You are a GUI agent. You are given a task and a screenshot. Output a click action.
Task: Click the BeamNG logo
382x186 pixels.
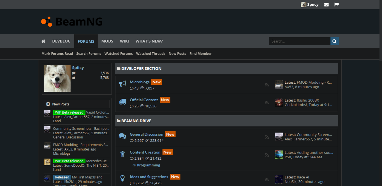pyautogui.click(x=72, y=22)
